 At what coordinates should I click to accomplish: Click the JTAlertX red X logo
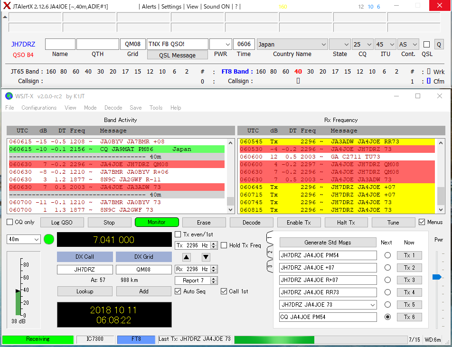point(7,7)
